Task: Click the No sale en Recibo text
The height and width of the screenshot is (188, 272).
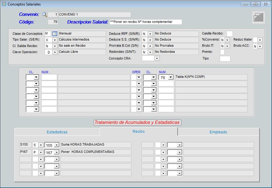Action: (72, 45)
